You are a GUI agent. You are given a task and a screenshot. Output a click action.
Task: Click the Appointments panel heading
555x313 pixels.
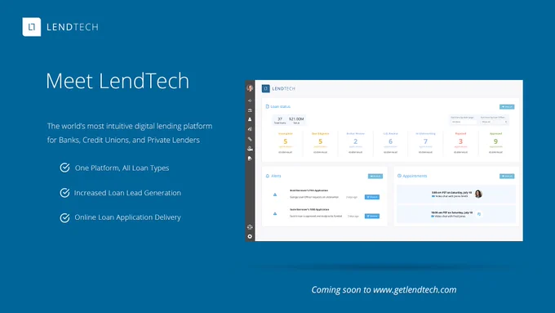(415, 176)
